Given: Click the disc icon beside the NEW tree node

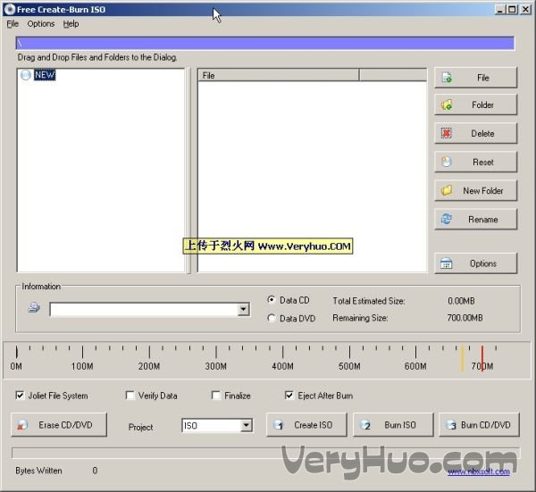Looking at the screenshot, I should (x=26, y=75).
